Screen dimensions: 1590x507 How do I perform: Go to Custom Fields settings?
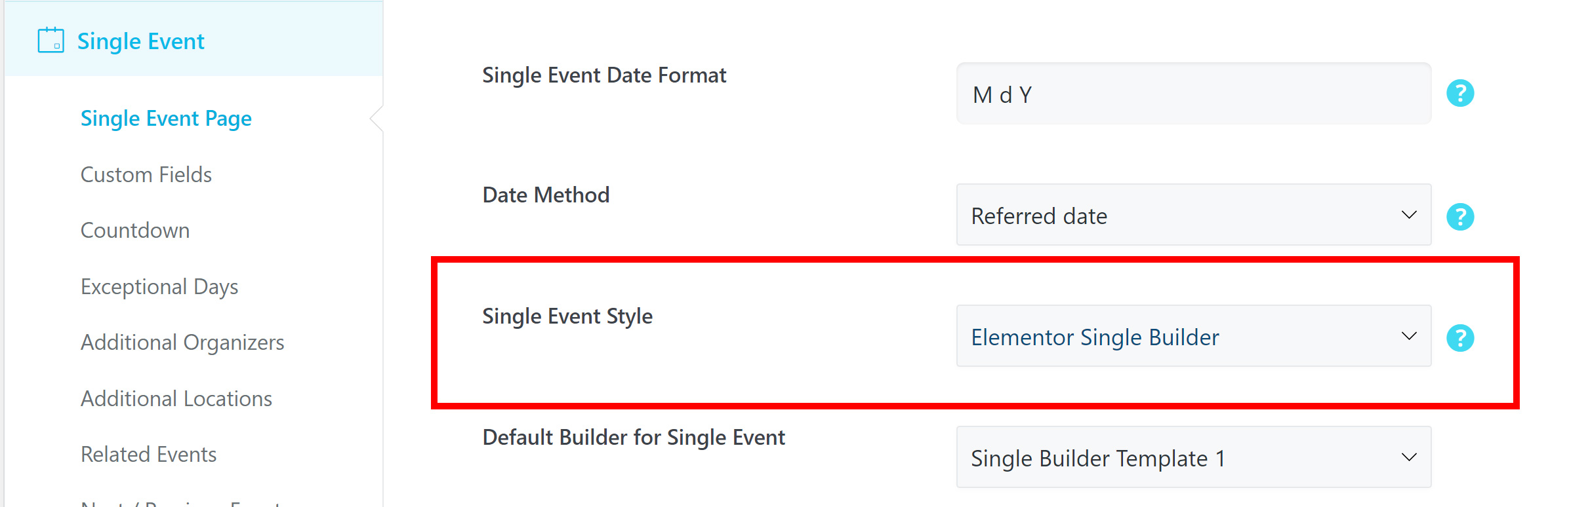(146, 175)
